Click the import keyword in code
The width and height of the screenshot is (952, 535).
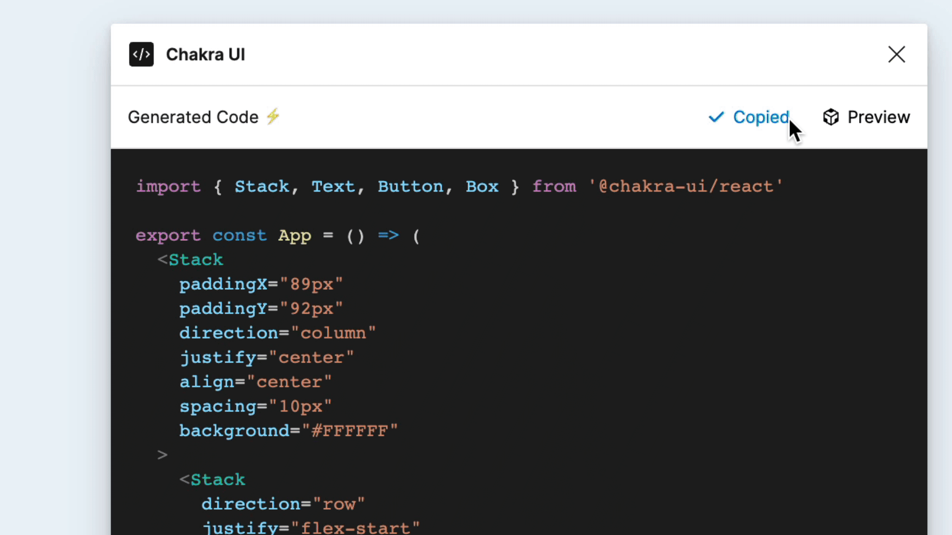pyautogui.click(x=168, y=187)
